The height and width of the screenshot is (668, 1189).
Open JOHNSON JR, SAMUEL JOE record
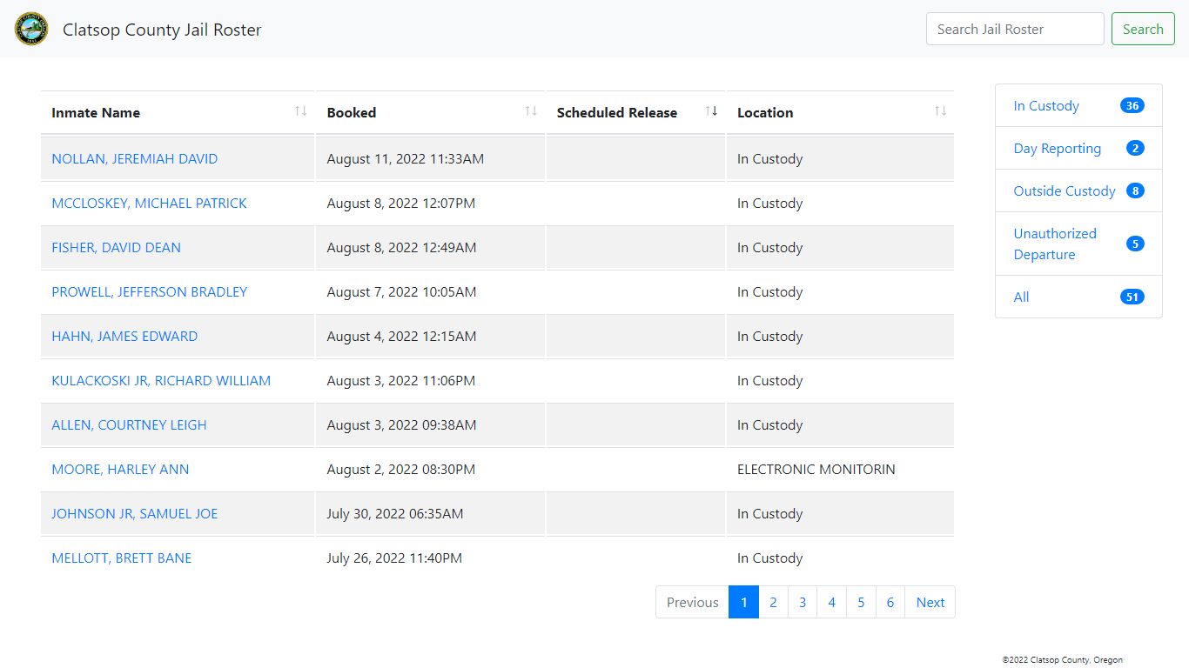pos(134,514)
